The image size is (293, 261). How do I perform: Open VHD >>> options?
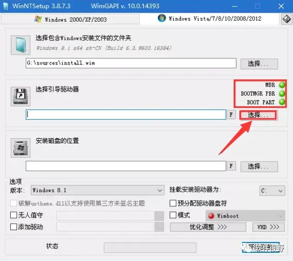[x=268, y=227]
